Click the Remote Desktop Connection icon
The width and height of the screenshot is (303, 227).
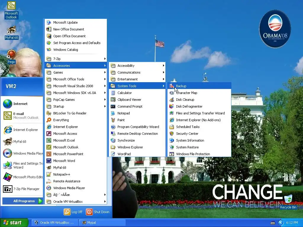coord(113,134)
